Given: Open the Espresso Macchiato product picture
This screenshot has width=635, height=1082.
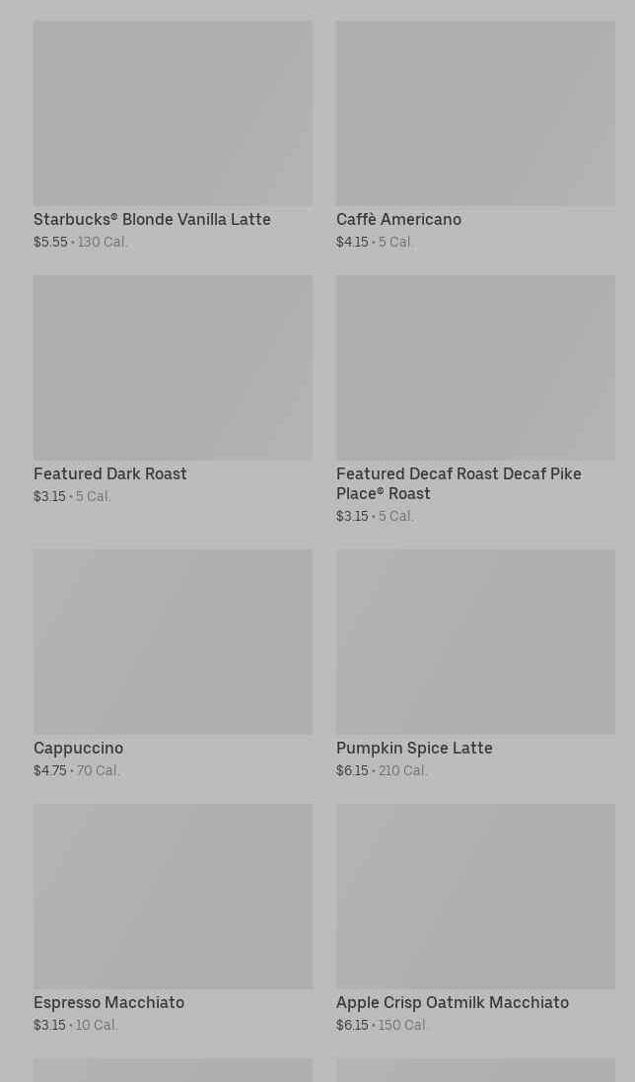Looking at the screenshot, I should [x=173, y=896].
